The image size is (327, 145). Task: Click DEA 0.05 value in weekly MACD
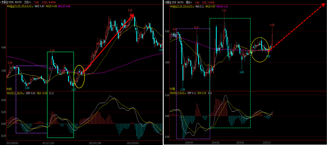[x=202, y=93]
